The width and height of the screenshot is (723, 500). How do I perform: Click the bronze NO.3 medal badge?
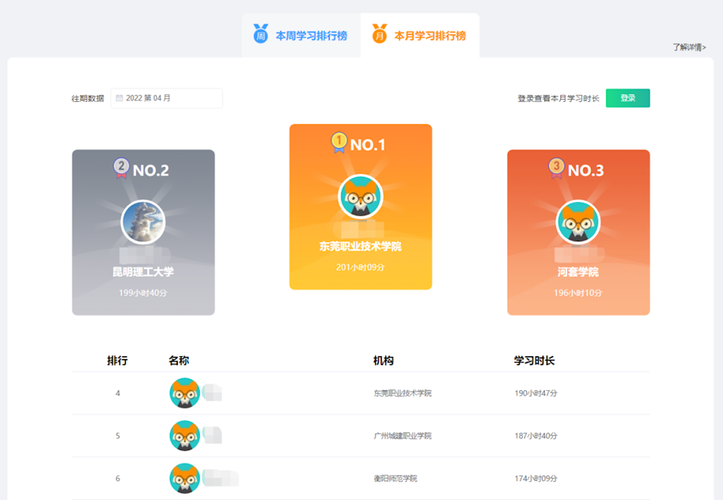[x=556, y=168]
